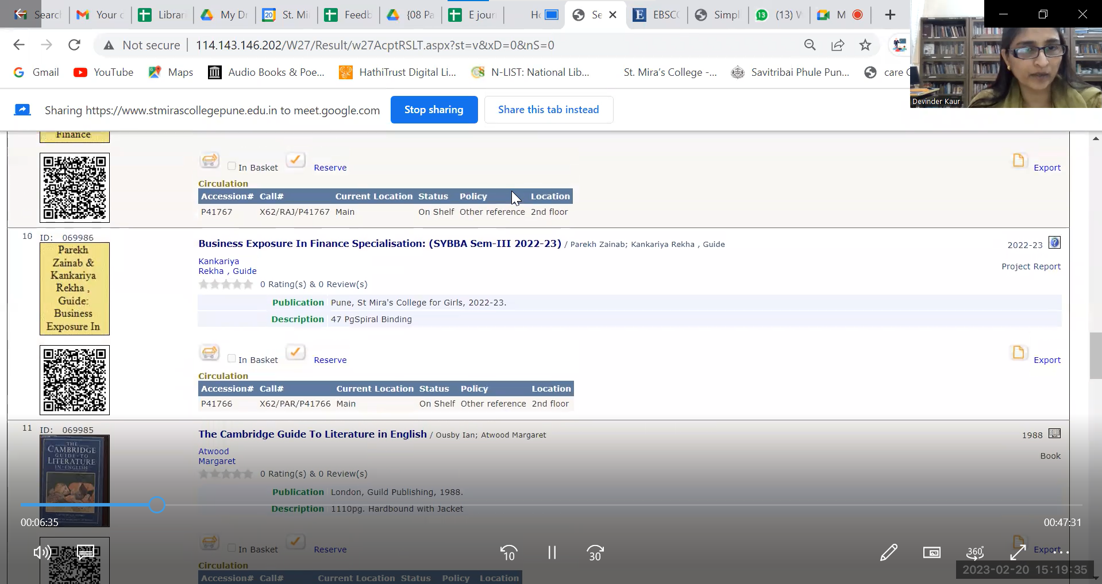This screenshot has width=1102, height=584.
Task: Open the YouTube bookmark
Action: point(103,72)
